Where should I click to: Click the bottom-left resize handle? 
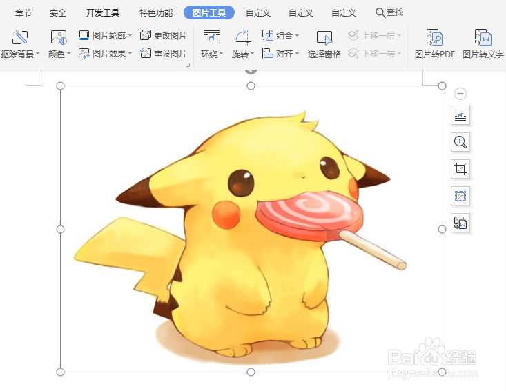tap(60, 372)
